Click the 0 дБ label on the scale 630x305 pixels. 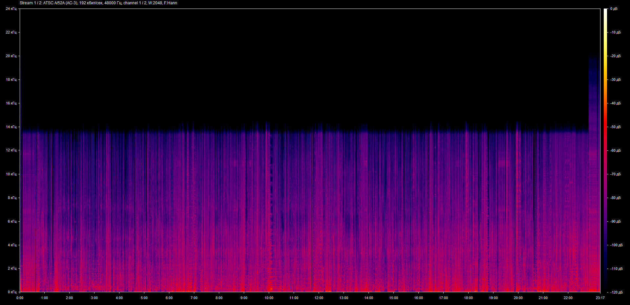coord(614,9)
